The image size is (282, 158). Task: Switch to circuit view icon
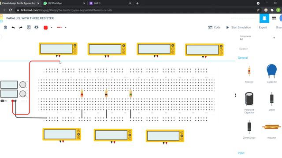point(264,18)
